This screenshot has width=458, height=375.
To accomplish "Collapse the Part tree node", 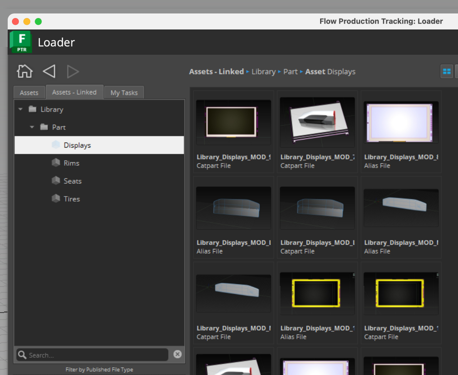I will tap(32, 127).
